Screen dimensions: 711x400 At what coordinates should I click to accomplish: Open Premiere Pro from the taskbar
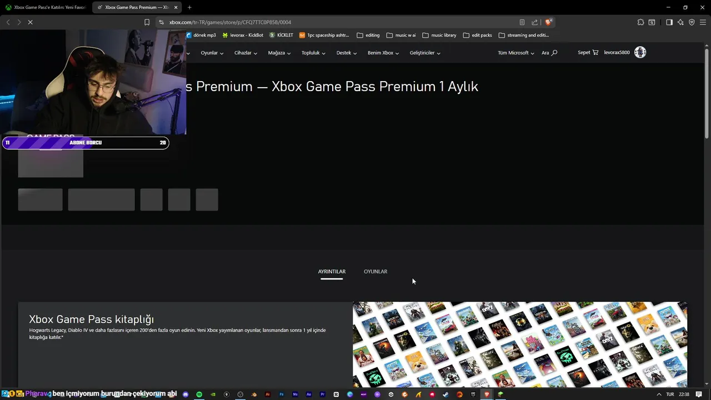[322, 394]
